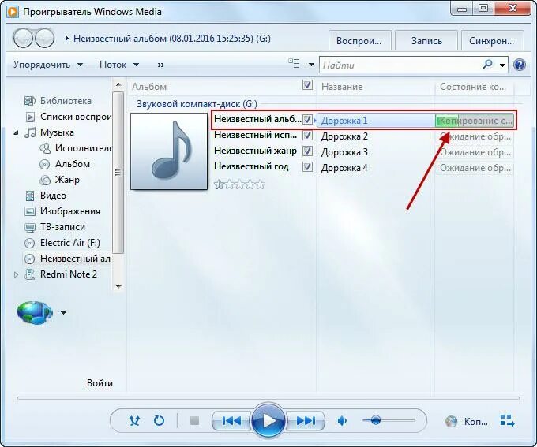The width and height of the screenshot is (537, 447).
Task: Click the search magnifier icon
Action: (487, 65)
